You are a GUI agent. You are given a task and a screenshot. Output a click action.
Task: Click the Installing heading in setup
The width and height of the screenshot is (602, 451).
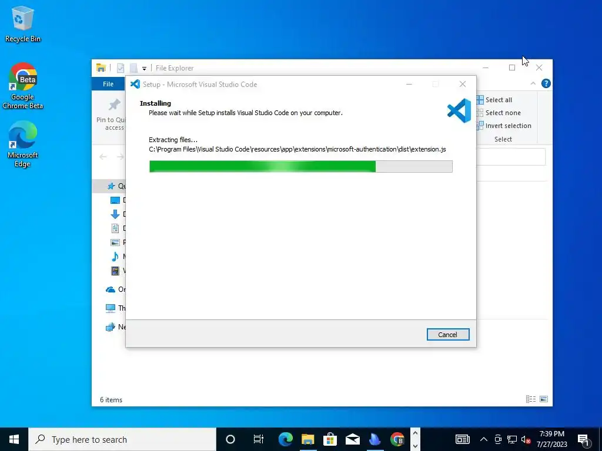point(155,103)
